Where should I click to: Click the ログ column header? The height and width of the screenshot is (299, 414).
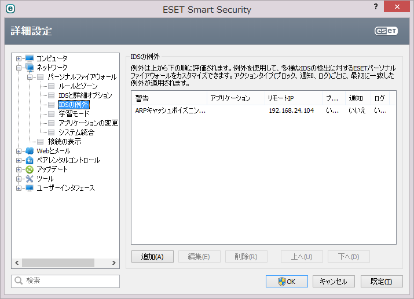pyautogui.click(x=380, y=98)
